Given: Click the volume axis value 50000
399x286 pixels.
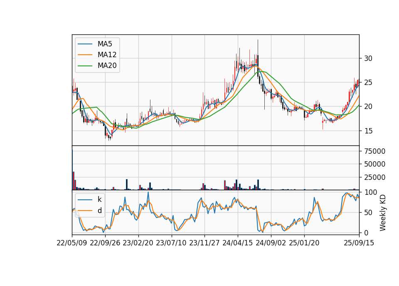Looking at the screenshot, I should coord(375,165).
